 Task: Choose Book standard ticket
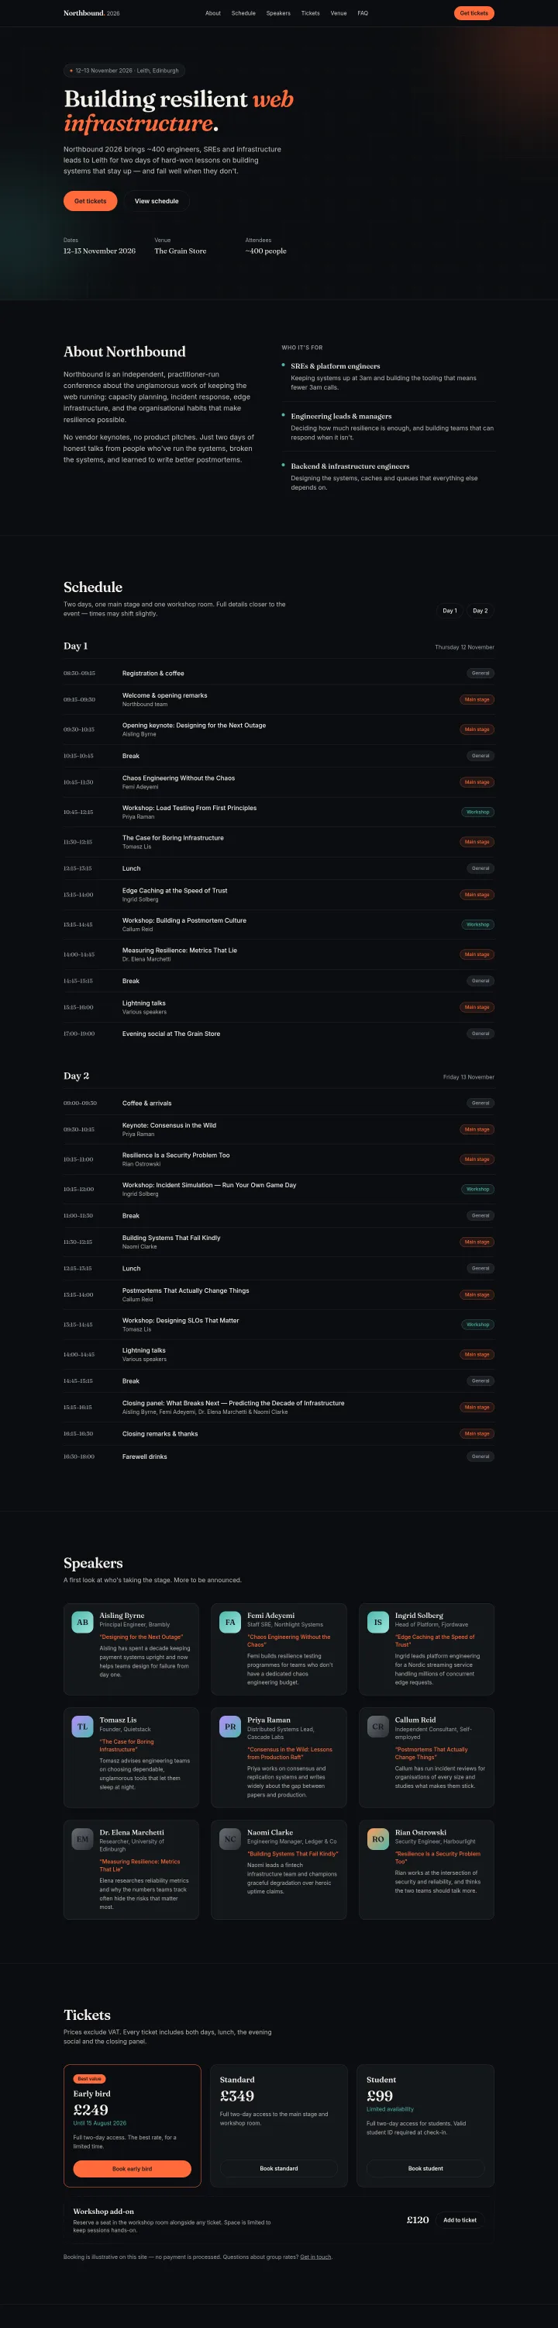pos(279,2169)
